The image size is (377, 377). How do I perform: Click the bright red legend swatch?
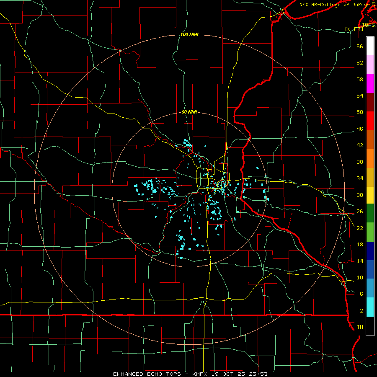[370, 121]
